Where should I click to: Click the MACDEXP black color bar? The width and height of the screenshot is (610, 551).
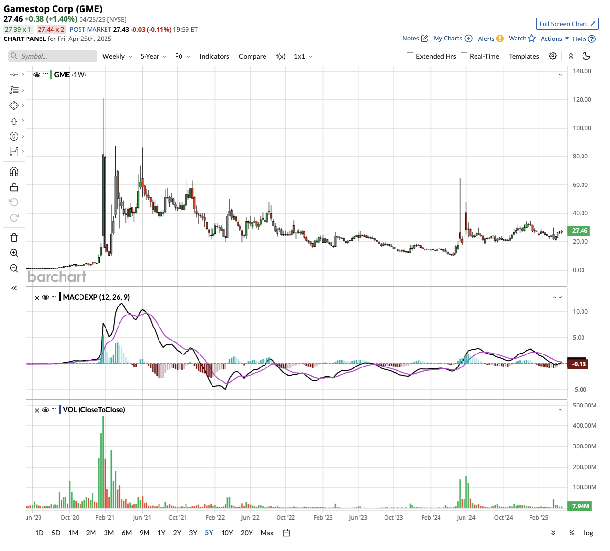click(x=60, y=297)
